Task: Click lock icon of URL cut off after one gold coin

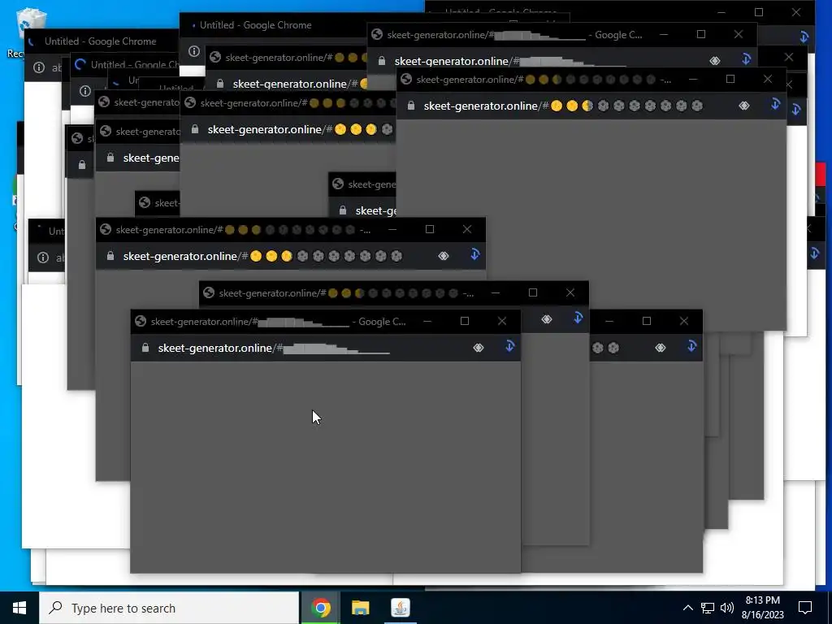Action: (x=219, y=84)
